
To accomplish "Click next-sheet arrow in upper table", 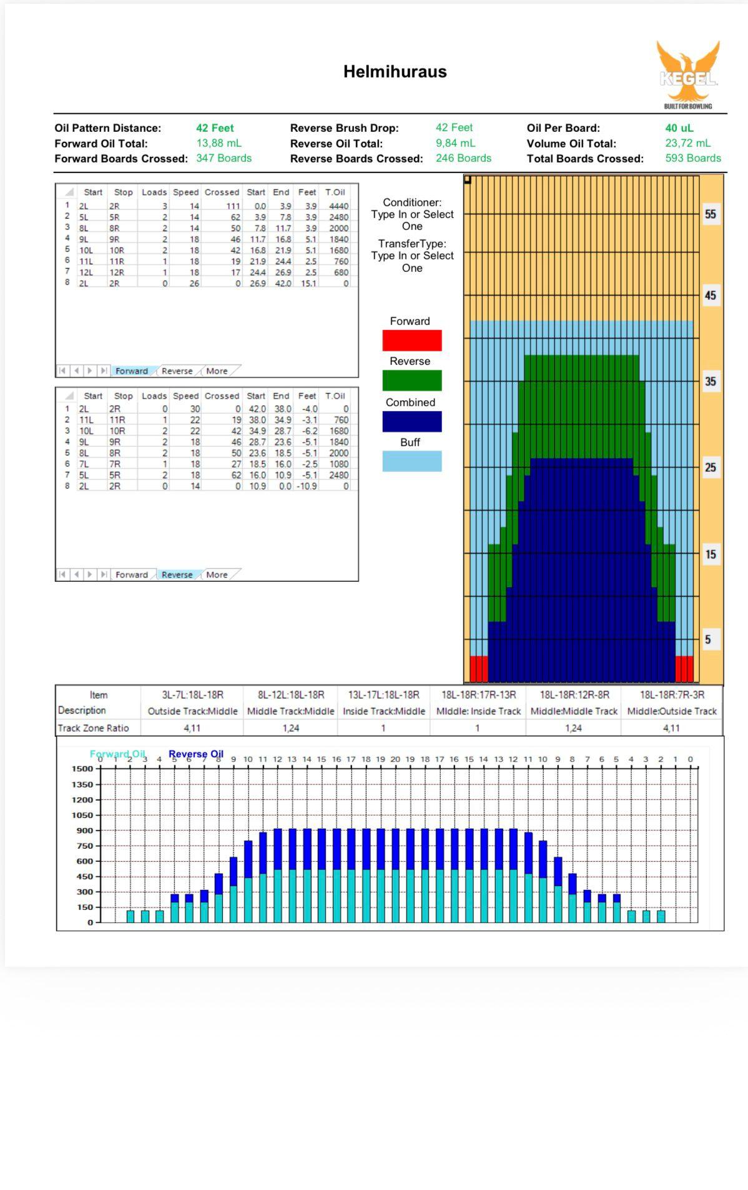I will (91, 371).
